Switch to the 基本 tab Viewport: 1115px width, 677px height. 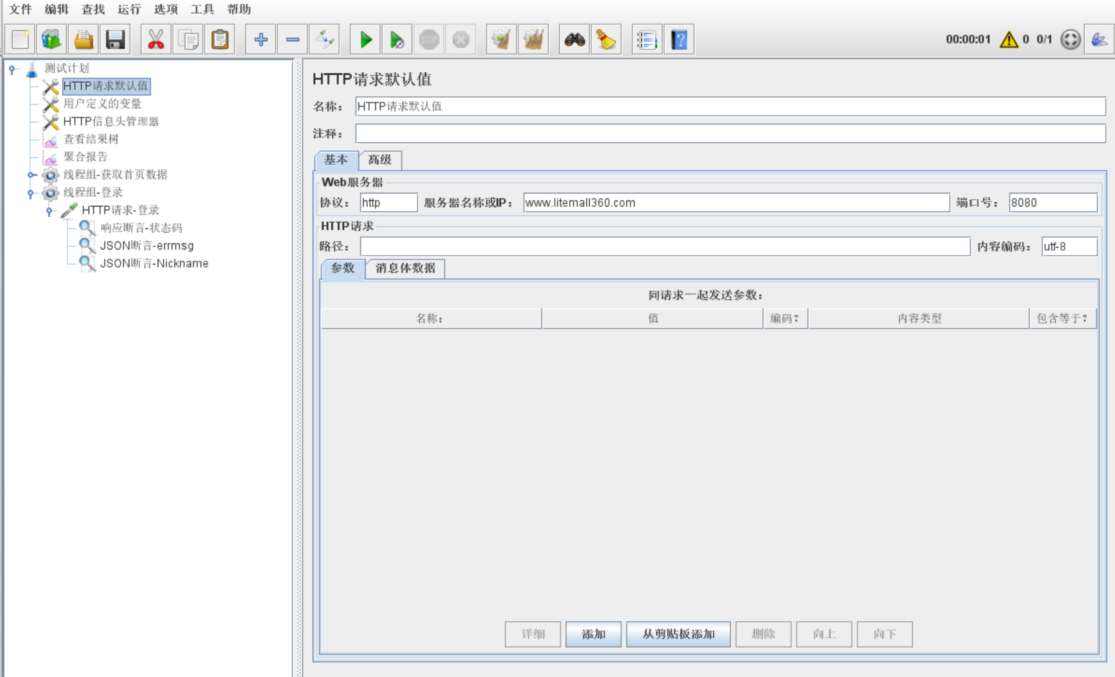click(336, 160)
